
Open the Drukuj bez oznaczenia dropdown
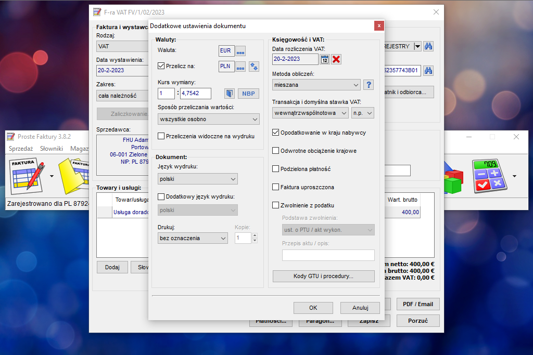(x=193, y=238)
